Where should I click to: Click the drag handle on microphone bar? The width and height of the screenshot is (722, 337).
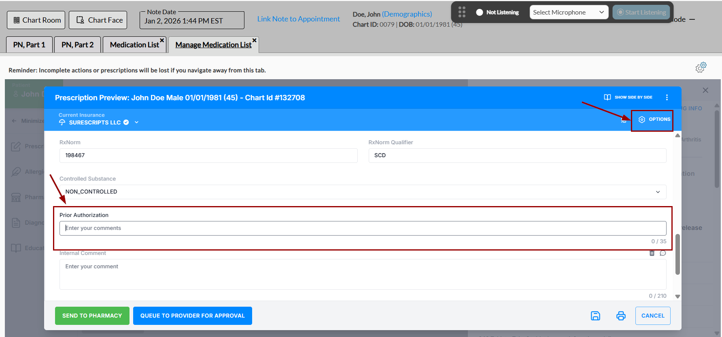click(462, 12)
